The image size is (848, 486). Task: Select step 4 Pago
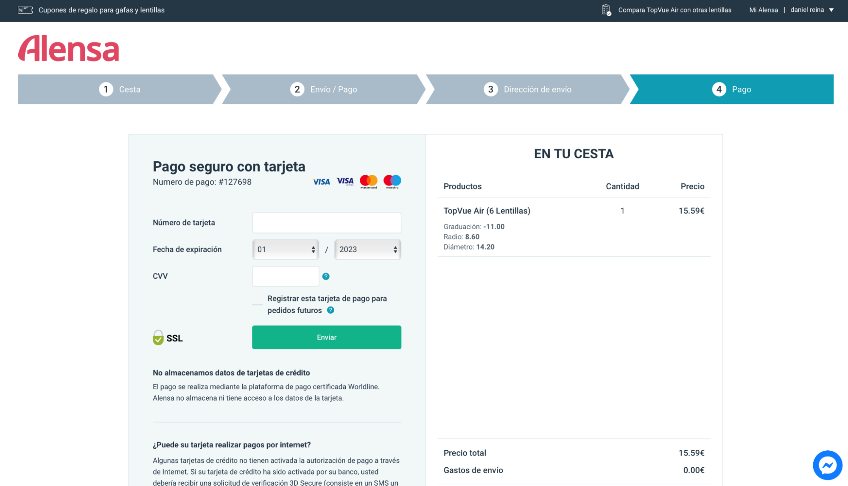[x=732, y=89]
